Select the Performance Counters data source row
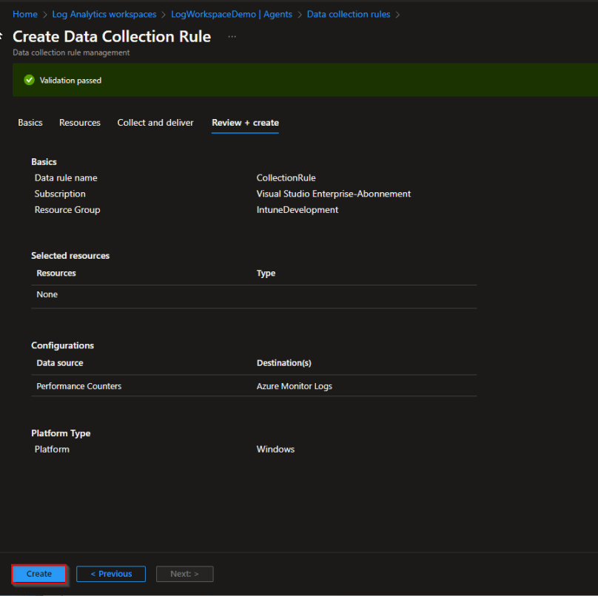This screenshot has width=598, height=596. [x=78, y=385]
